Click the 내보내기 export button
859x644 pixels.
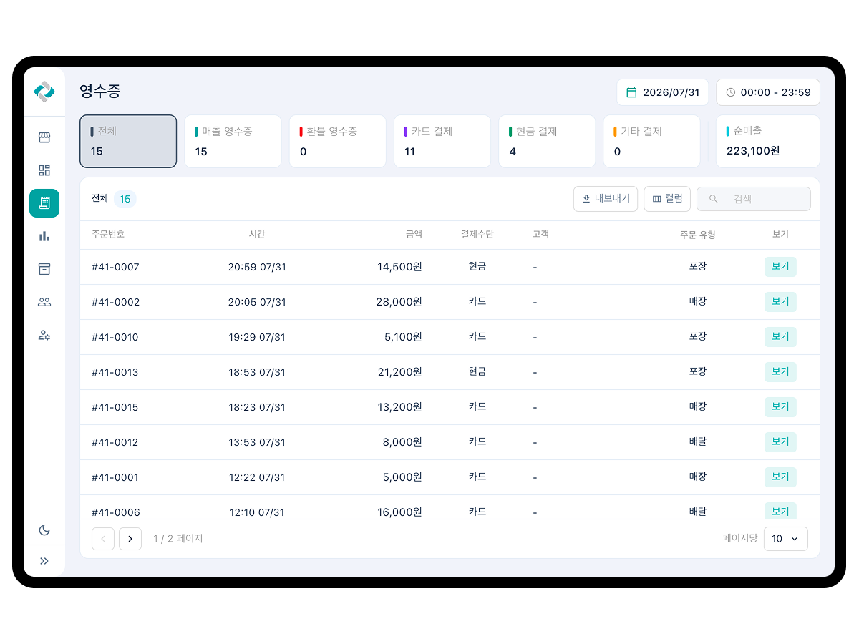click(x=606, y=199)
